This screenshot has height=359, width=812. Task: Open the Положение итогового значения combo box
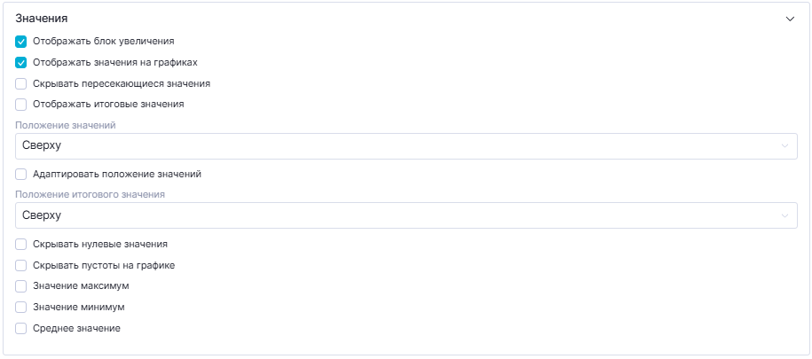click(x=399, y=215)
